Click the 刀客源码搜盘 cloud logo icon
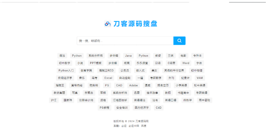The width and height of the screenshot is (269, 140). click(108, 24)
